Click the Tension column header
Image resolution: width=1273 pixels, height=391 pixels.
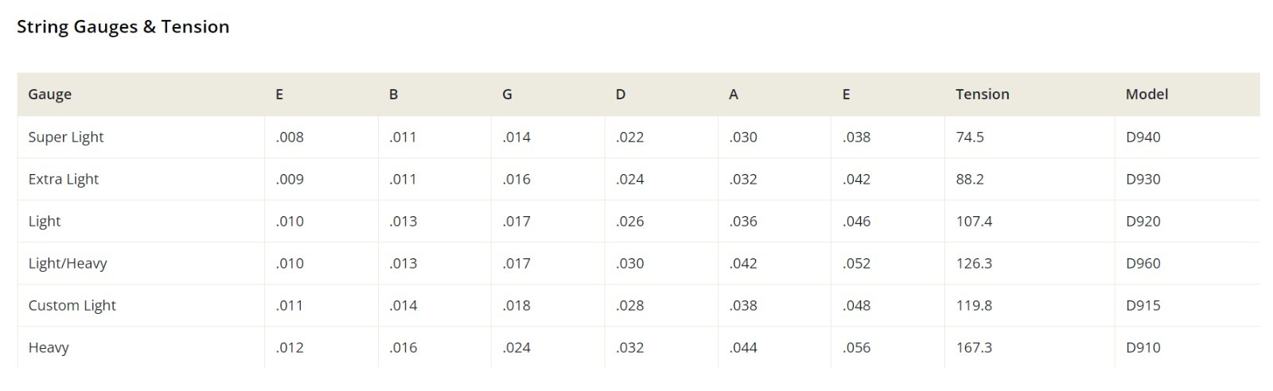pos(982,94)
